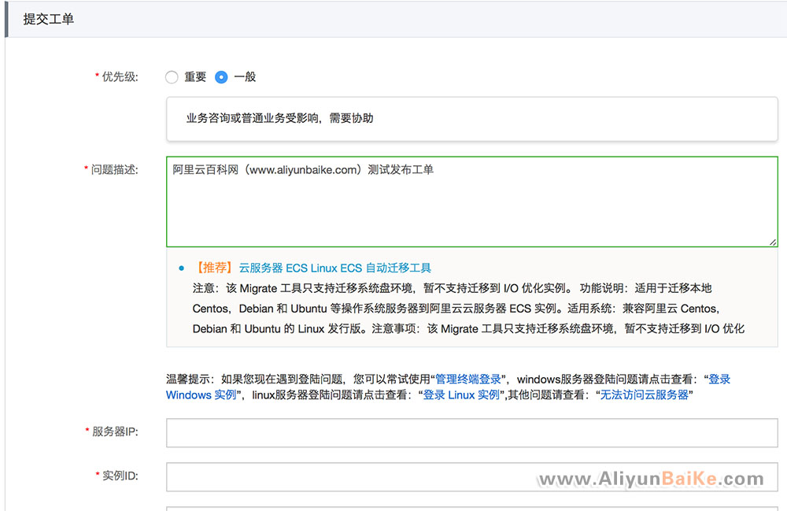Open the 管理终端登录 link
The image size is (787, 511).
click(467, 379)
